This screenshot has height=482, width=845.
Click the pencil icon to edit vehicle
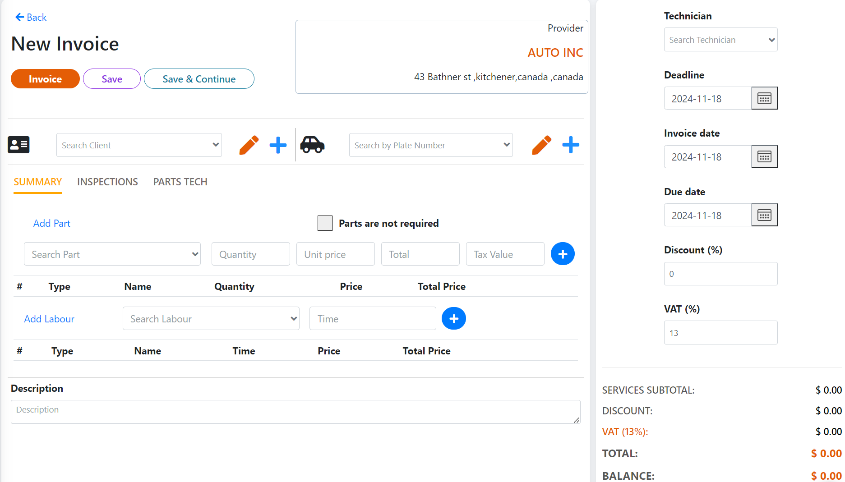[541, 145]
